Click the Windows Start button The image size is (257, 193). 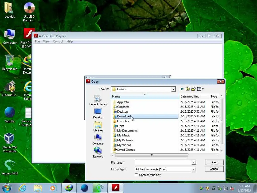pos(7,188)
